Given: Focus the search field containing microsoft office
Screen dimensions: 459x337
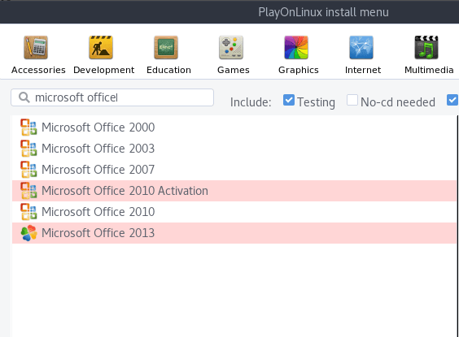Looking at the screenshot, I should 112,97.
